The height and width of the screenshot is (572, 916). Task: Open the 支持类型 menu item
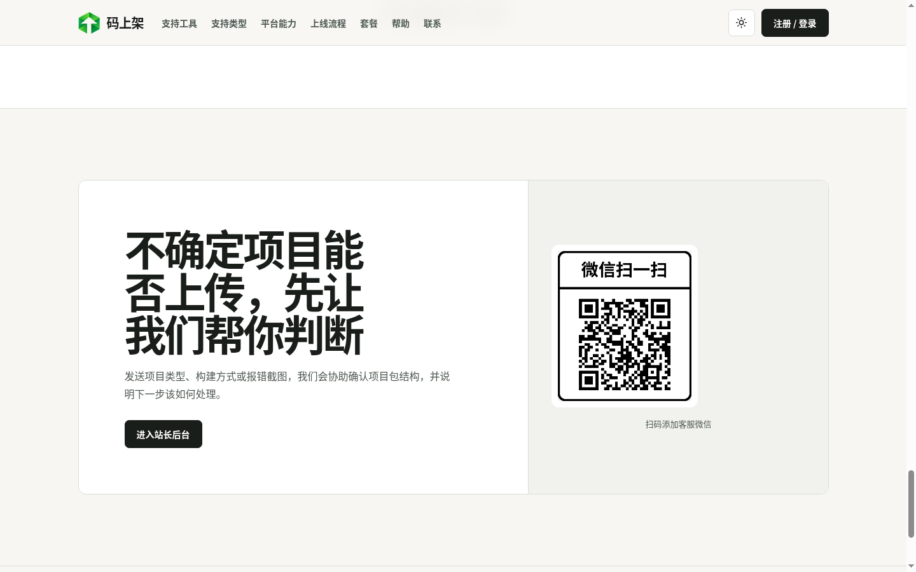(229, 24)
